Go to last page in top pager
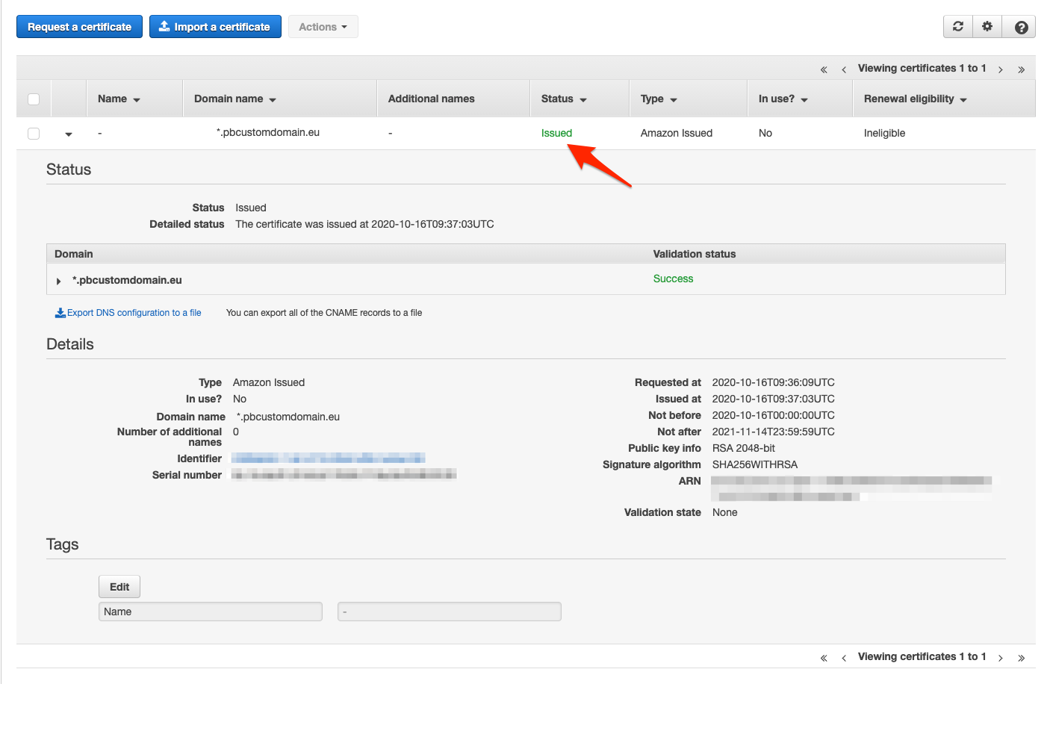The width and height of the screenshot is (1050, 731). click(x=1021, y=69)
